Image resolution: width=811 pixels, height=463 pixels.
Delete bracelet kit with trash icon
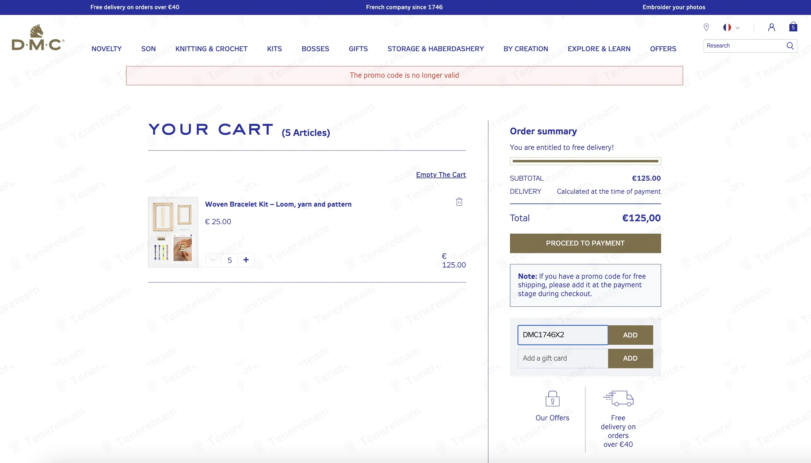click(x=459, y=202)
